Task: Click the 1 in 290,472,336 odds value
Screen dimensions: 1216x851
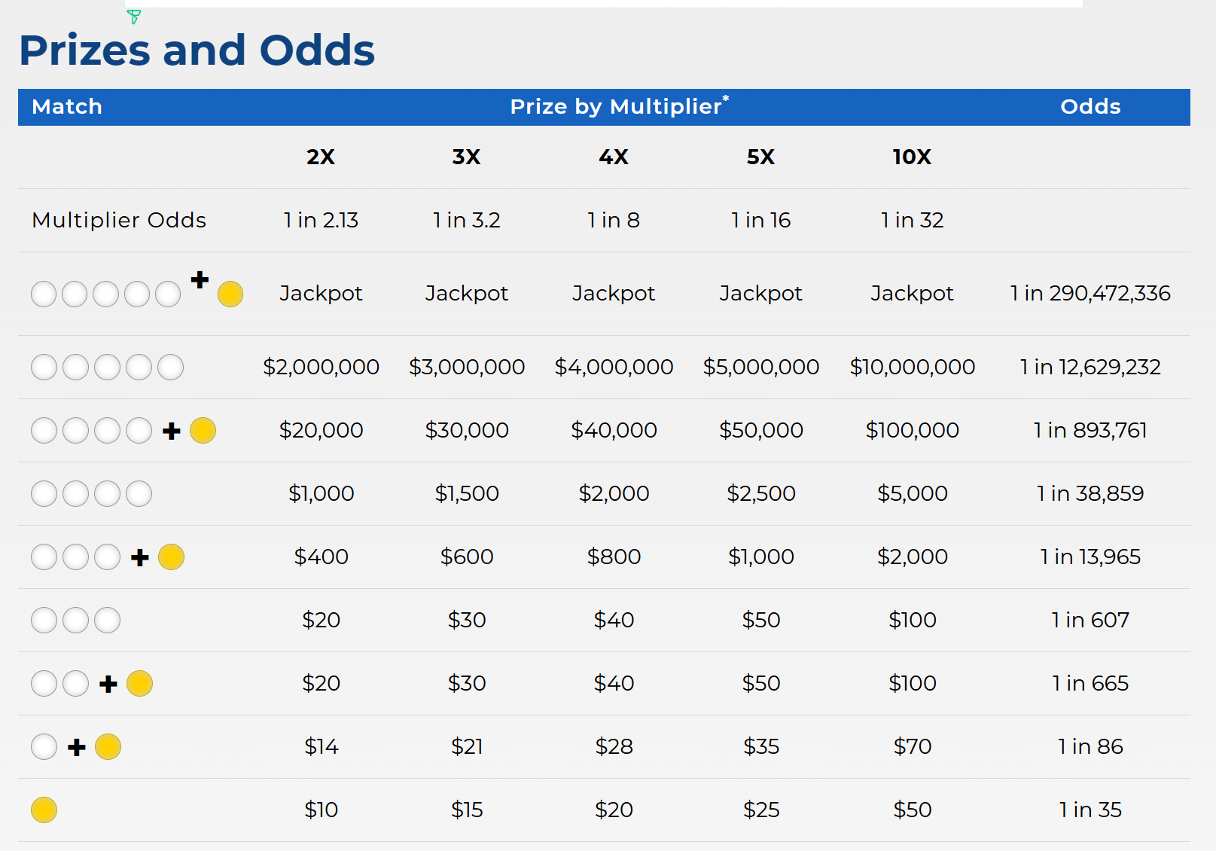Action: (1090, 293)
